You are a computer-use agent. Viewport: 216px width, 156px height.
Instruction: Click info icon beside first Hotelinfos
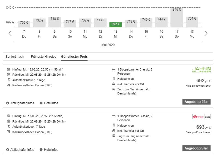[x=41, y=103]
